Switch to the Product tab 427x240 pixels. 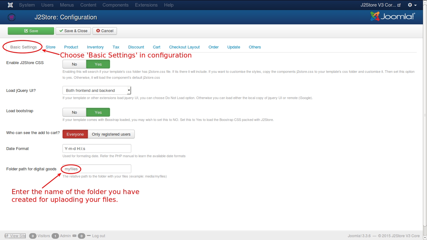click(71, 47)
